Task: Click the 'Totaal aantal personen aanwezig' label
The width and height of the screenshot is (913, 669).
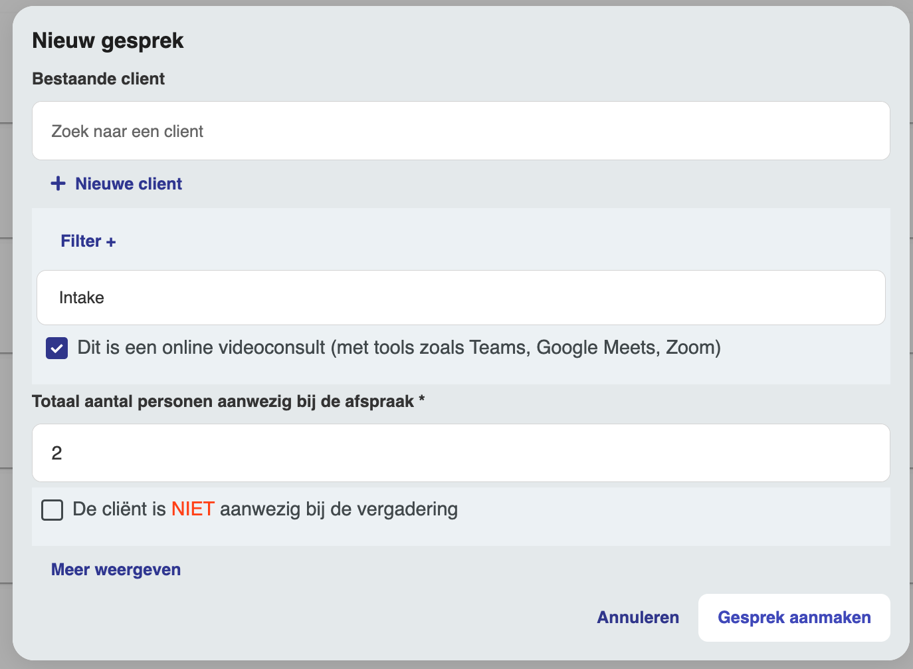Action: 223,402
